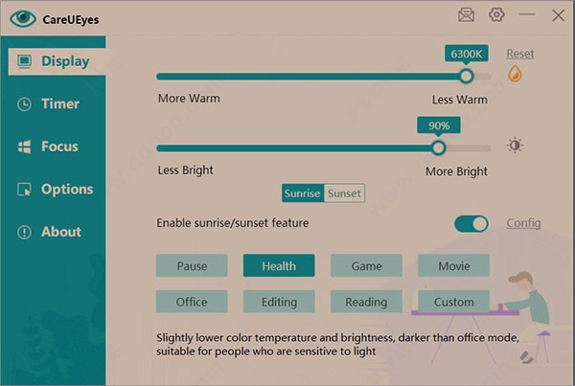Screen dimensions: 575x386
Task: Click the brightness sun icon
Action: click(515, 146)
